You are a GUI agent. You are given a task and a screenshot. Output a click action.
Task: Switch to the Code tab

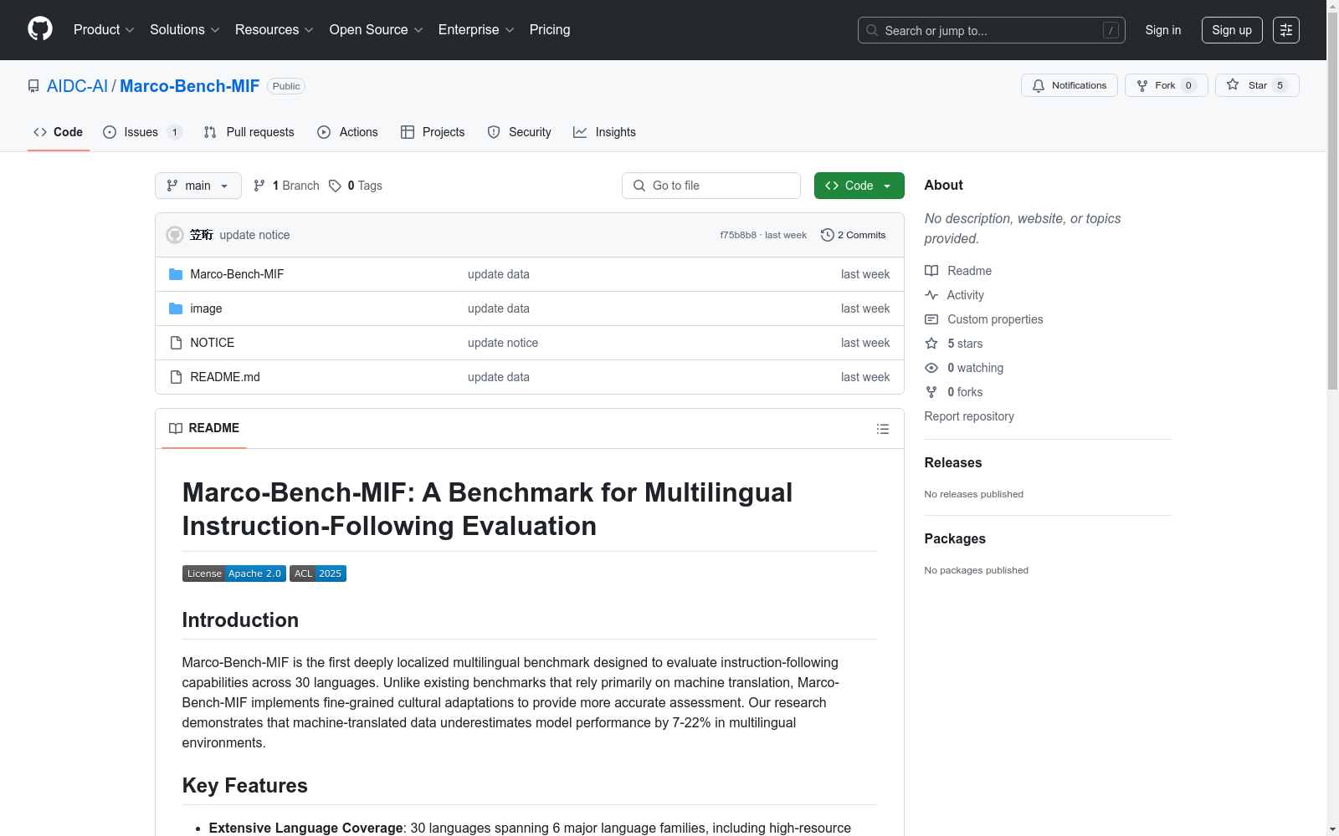[x=59, y=132]
